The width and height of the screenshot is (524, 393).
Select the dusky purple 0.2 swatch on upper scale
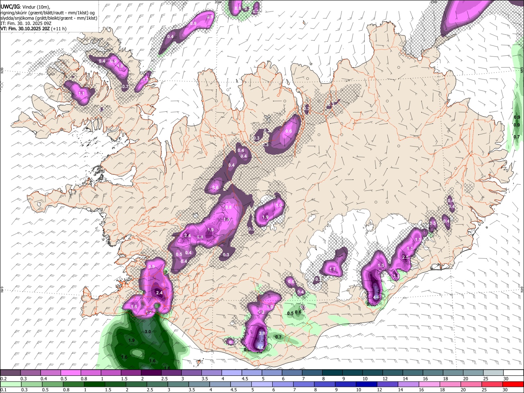point(10,373)
